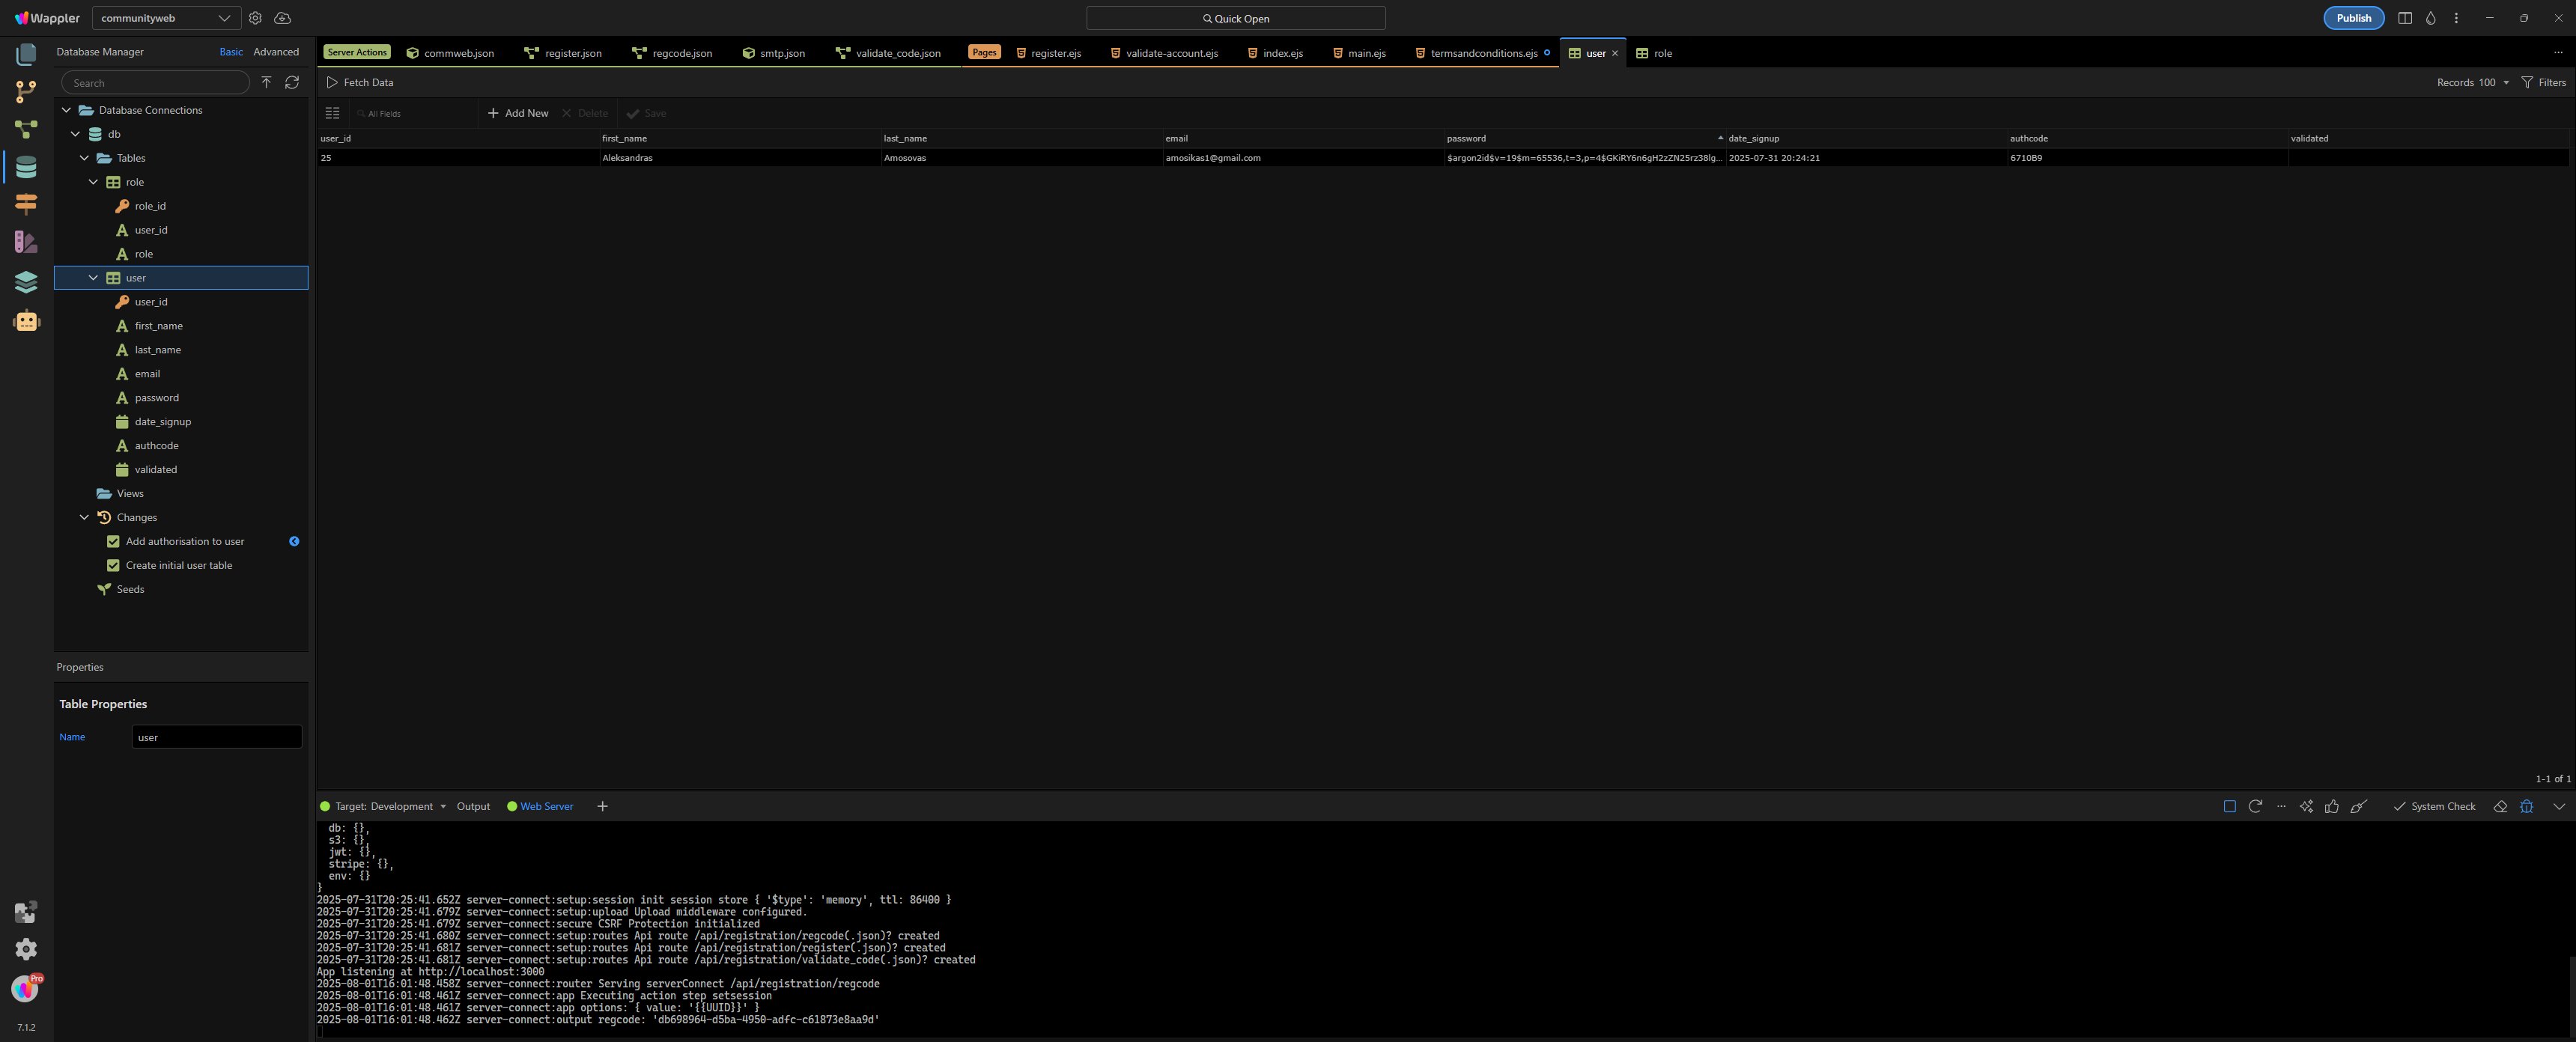Uncheck the 'Add authorisation to user' change
The width and height of the screenshot is (2576, 1042).
click(x=113, y=541)
